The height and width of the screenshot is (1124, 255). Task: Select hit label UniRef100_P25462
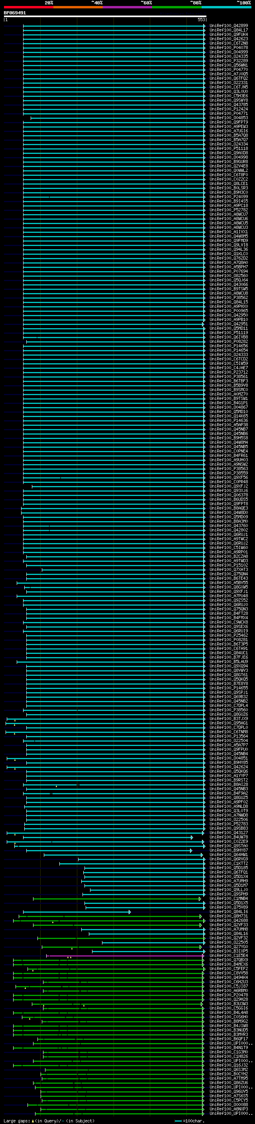(x=229, y=635)
